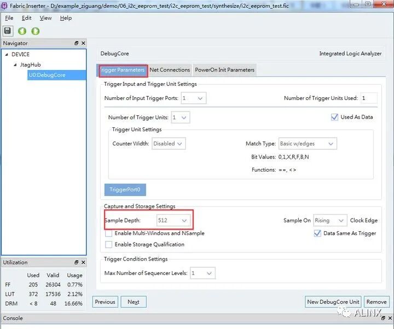Open the File menu

pos(9,18)
